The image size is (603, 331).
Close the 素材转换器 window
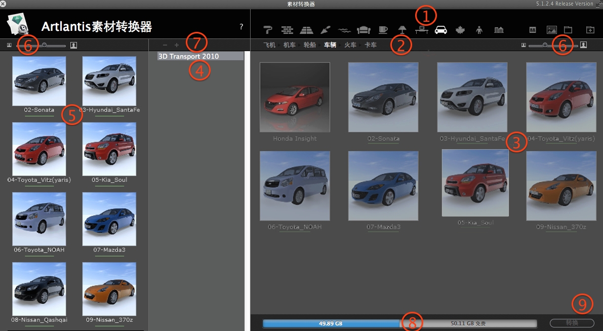tap(3, 4)
